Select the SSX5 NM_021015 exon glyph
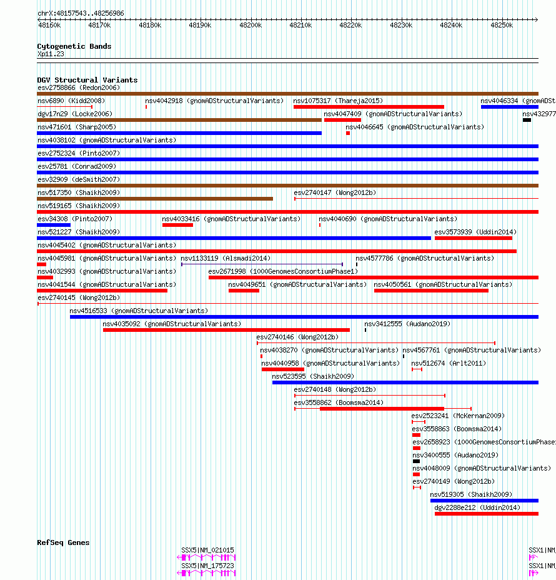 pos(206,557)
